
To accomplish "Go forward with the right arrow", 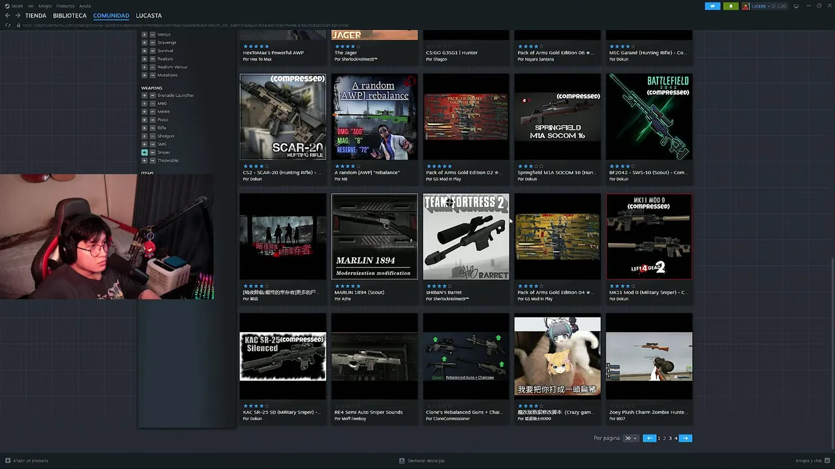I will (18, 16).
